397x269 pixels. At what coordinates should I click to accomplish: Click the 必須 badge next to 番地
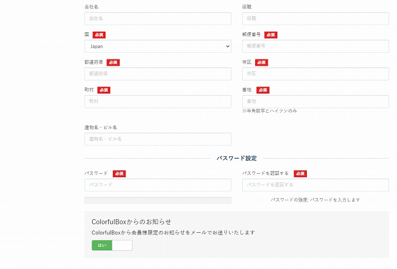(263, 90)
